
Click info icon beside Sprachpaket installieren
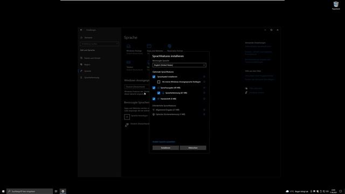(x=204, y=77)
